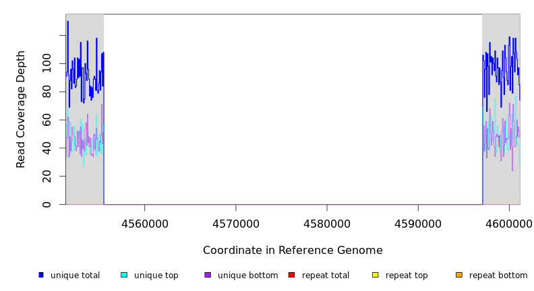Click the 4600000 x-axis tick label
The image size is (534, 291).
pyautogui.click(x=508, y=224)
